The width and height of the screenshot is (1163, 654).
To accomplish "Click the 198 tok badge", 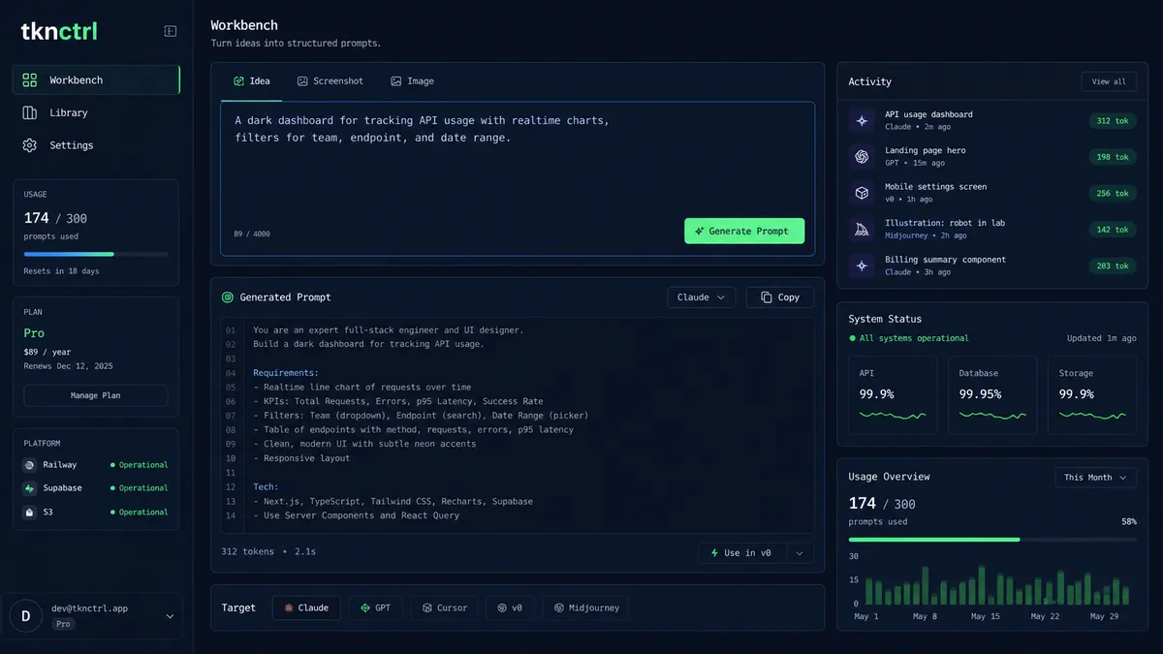I will click(1113, 157).
